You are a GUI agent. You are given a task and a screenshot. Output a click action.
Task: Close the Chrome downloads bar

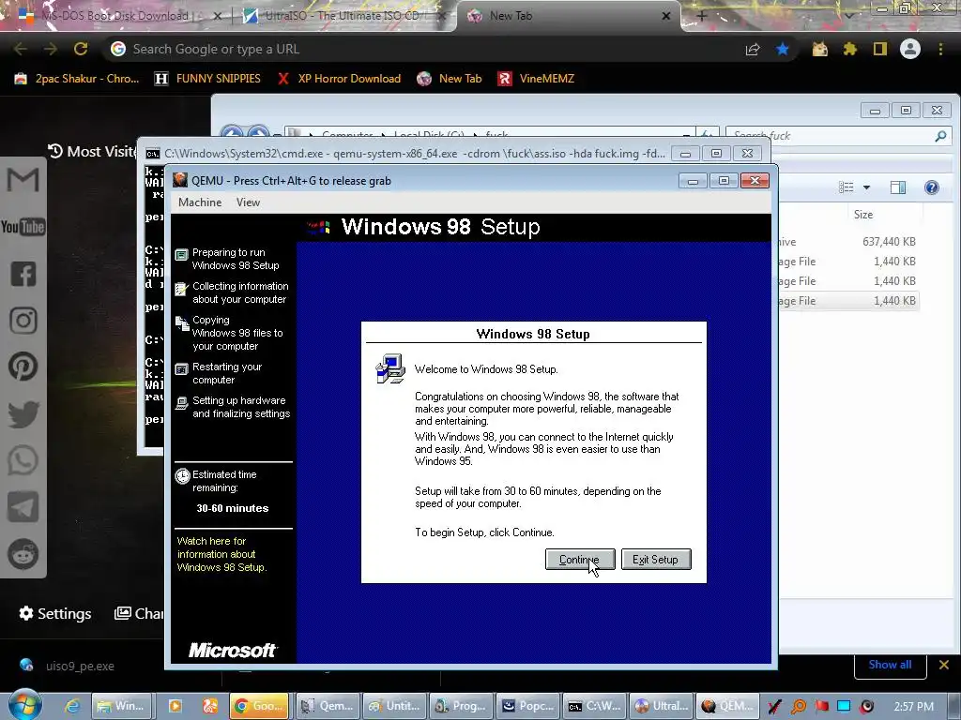click(944, 665)
